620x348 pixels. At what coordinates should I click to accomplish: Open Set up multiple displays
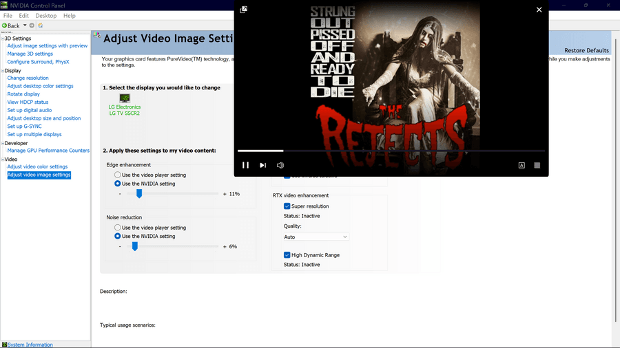(34, 135)
